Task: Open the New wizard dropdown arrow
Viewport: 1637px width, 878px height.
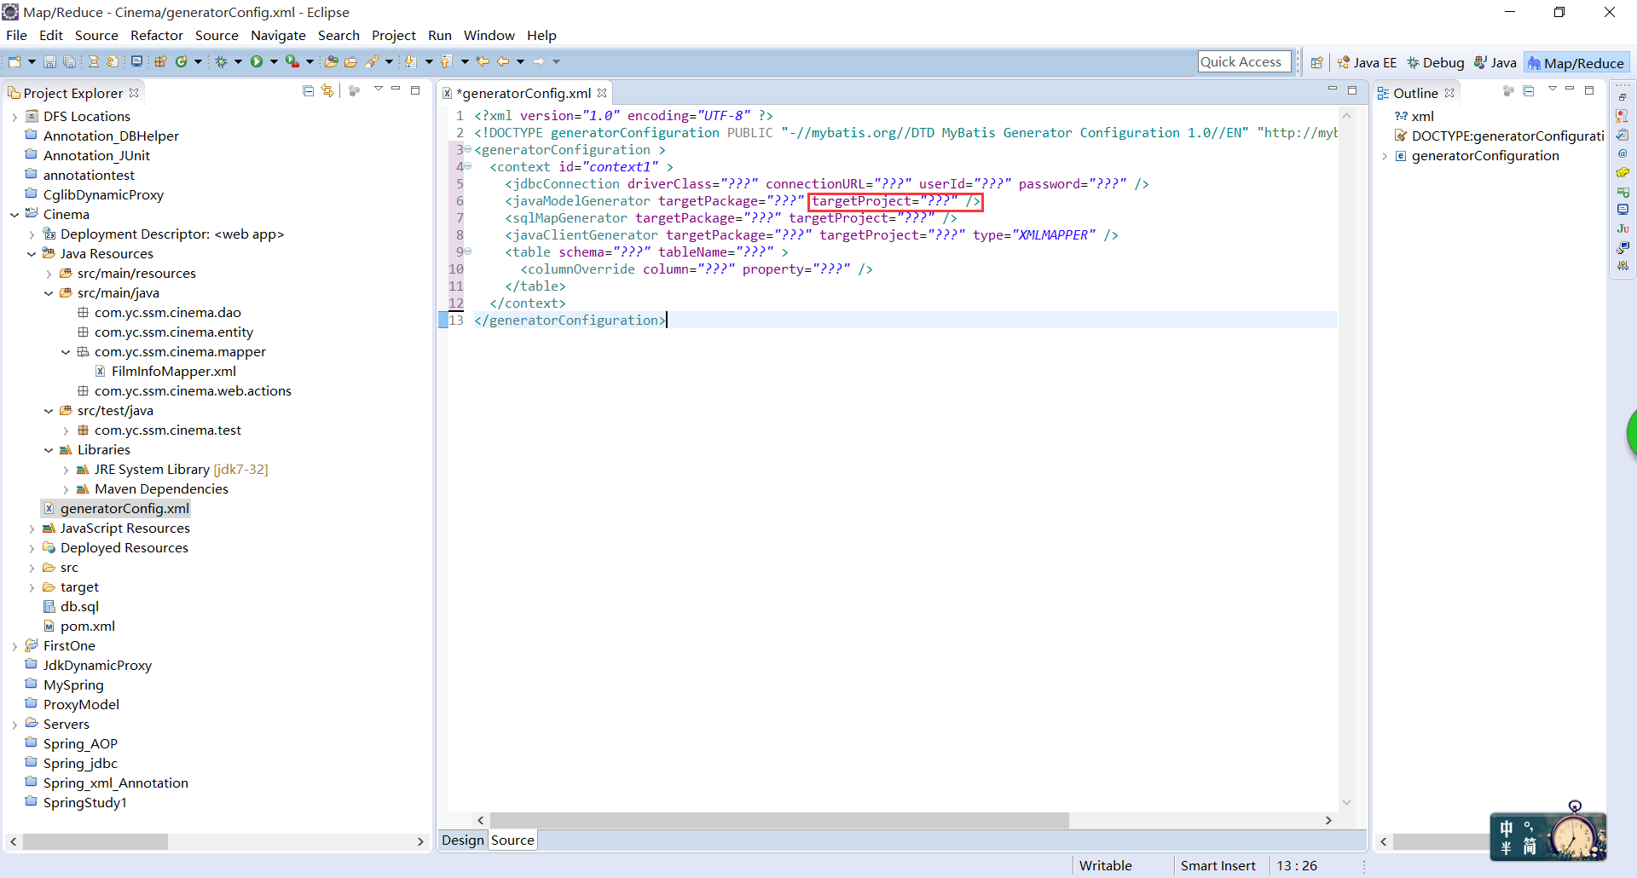Action: tap(32, 61)
